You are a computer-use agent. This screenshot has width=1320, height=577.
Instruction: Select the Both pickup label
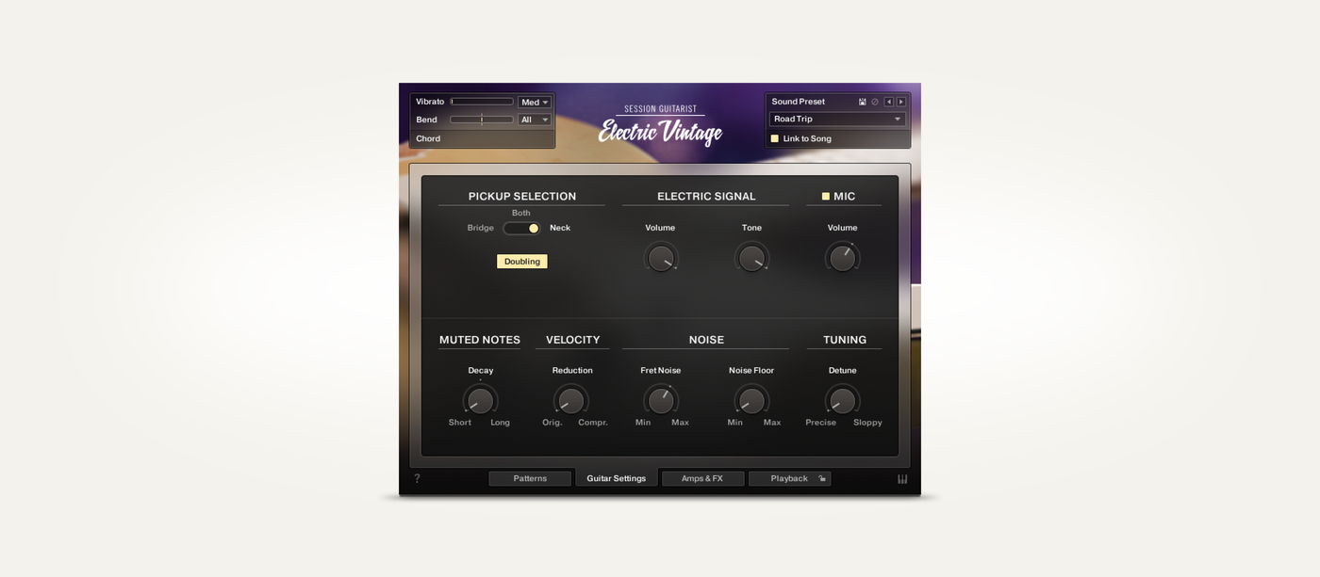521,213
